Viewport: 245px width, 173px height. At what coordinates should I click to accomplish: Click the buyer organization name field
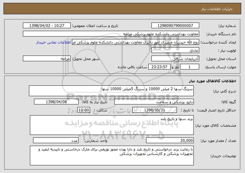coord(111,34)
